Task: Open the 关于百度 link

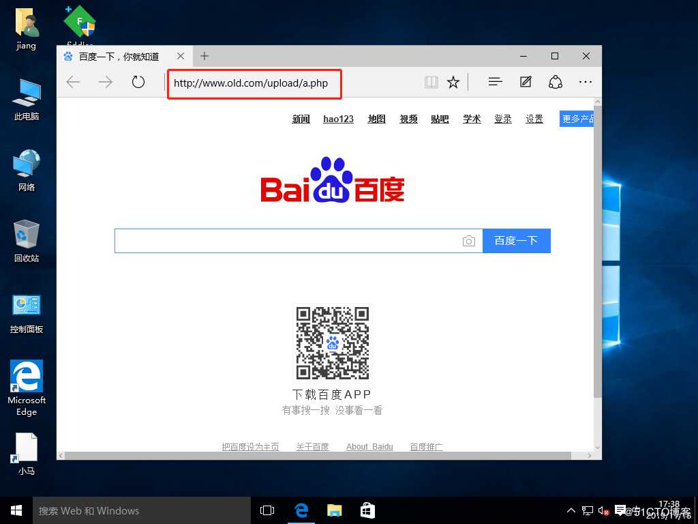Action: pyautogui.click(x=312, y=446)
